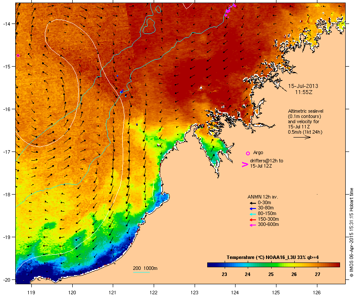Click the '15-Jul 12Z' drifter date text

click(261, 166)
